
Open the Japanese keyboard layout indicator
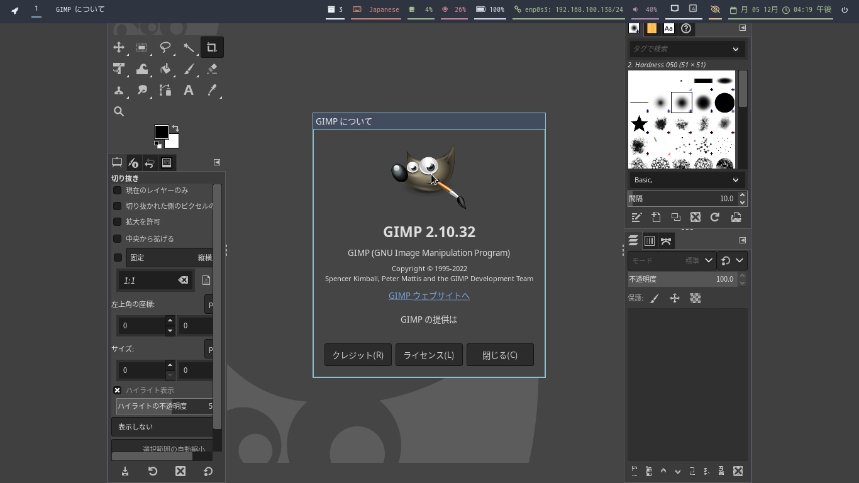click(376, 9)
